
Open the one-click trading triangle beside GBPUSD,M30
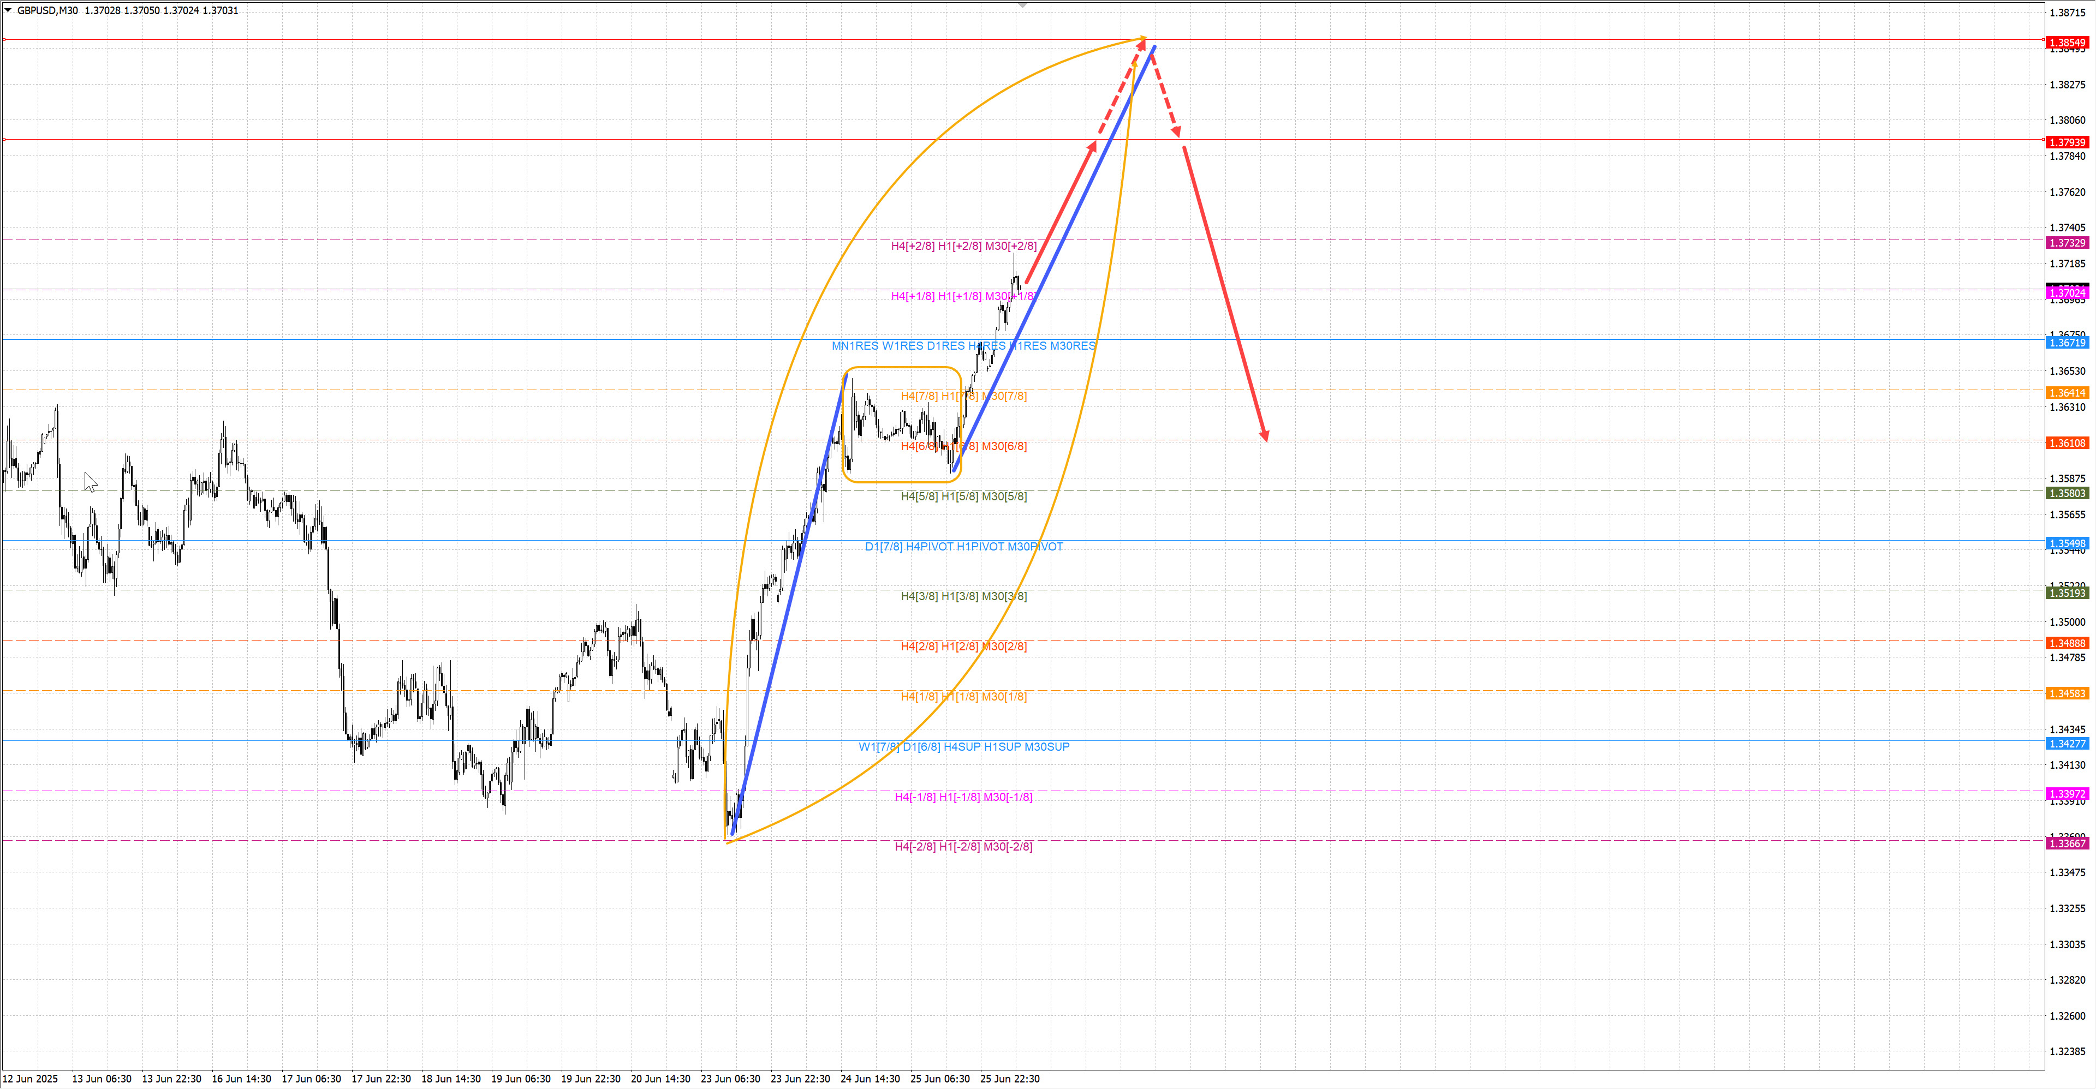click(8, 10)
